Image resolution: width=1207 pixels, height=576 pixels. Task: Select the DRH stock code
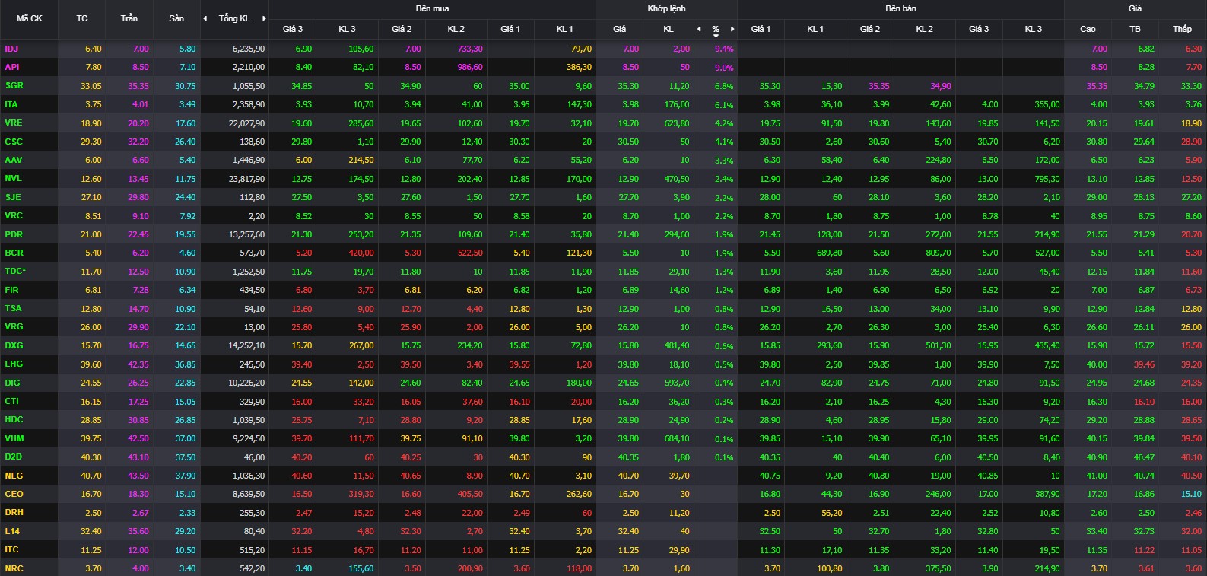(x=14, y=512)
